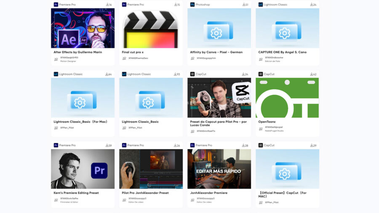The height and width of the screenshot is (213, 379).
Task: Open CAPTURE ONE By Angel S. Cano title
Action: tap(282, 52)
